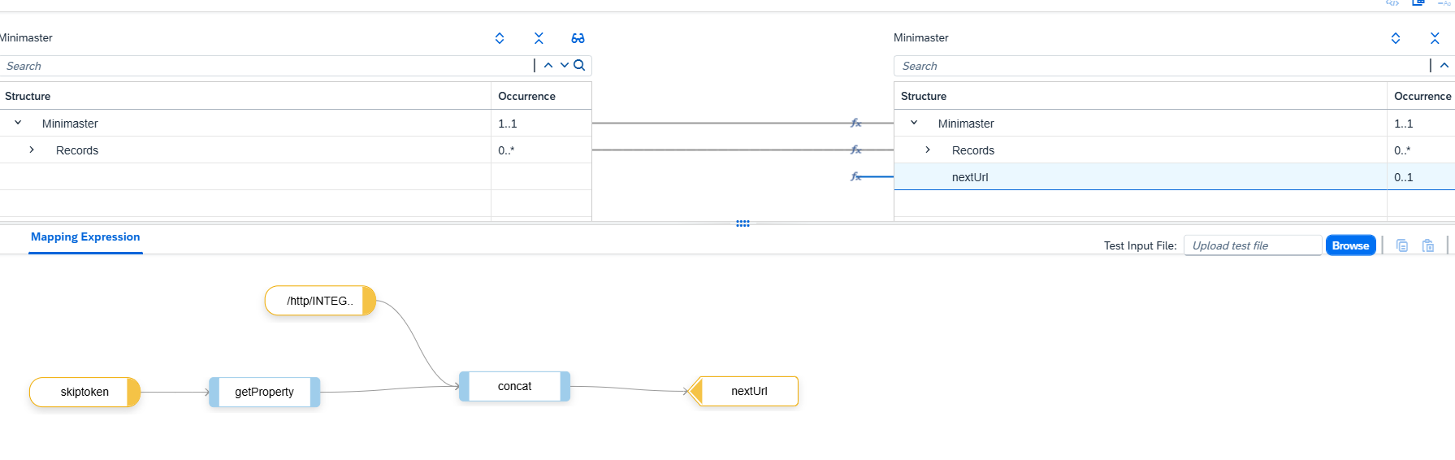Collapse the source Minimaster root node
1455x460 pixels.
click(x=18, y=123)
